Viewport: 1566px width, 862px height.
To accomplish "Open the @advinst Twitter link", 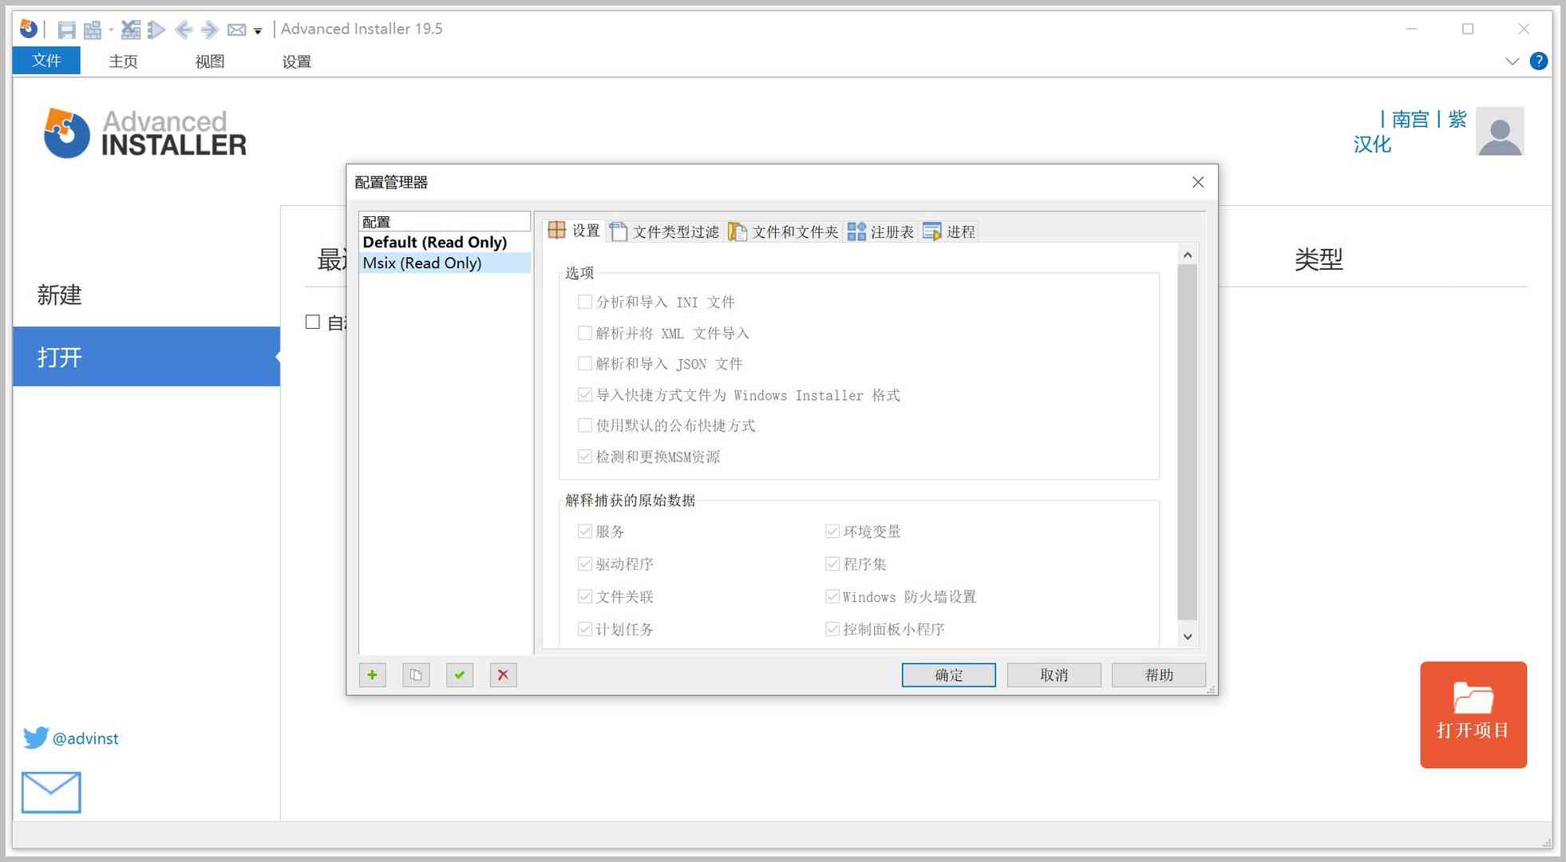I will click(x=85, y=739).
